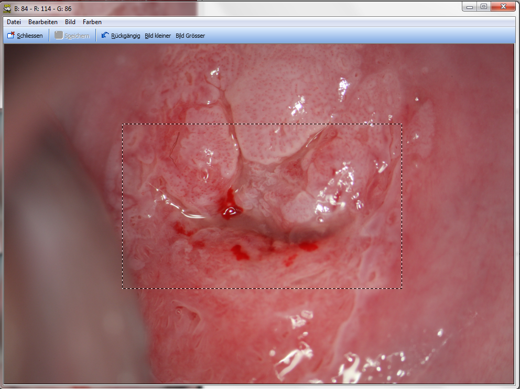Click the application icon in the title bar

click(7, 8)
